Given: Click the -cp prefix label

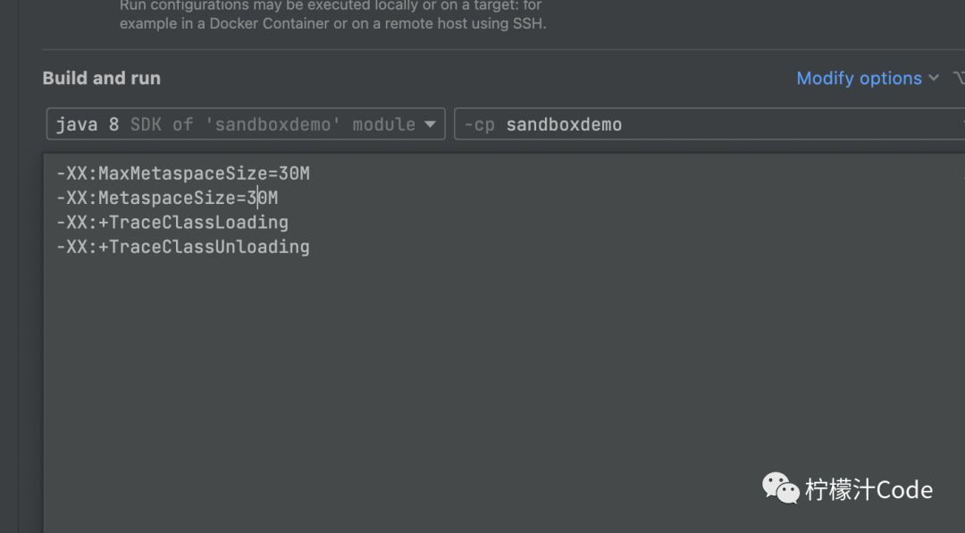Looking at the screenshot, I should (480, 124).
